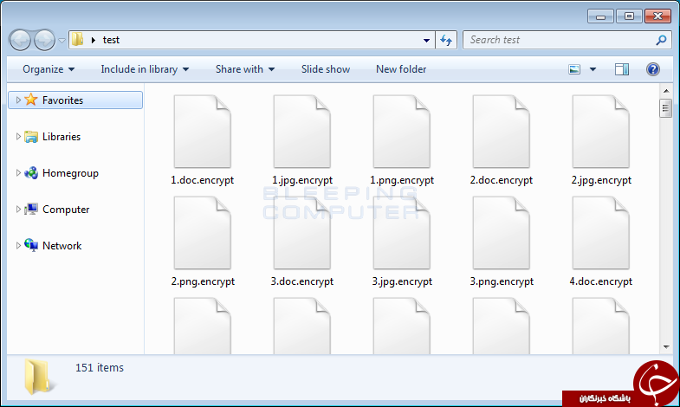This screenshot has width=680, height=407.
Task: Maximize the Explorer window
Action: tap(629, 16)
